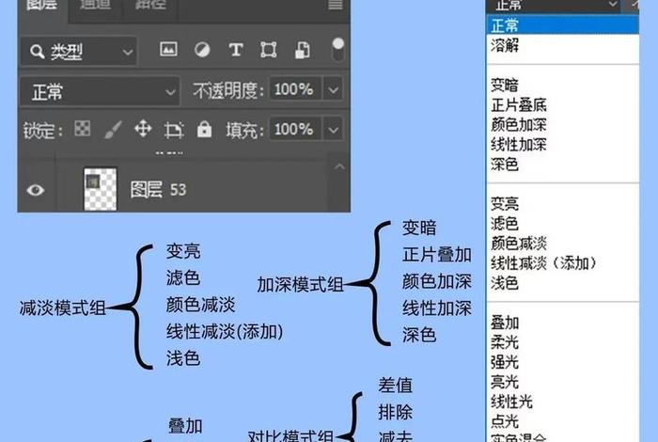Choose 滤色 in blend mode list
Viewport: 658px width, 442px height.
tap(505, 223)
